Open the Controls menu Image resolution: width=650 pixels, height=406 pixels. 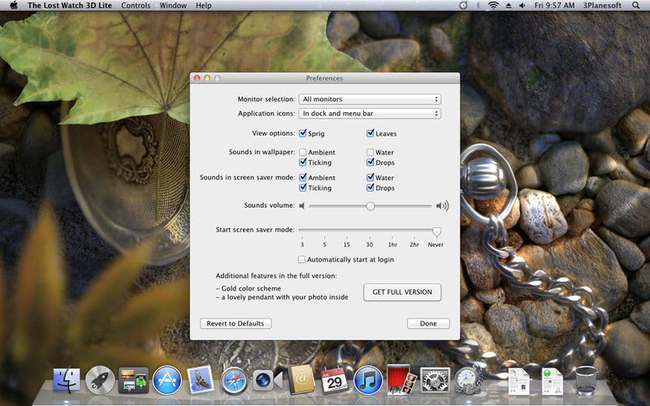click(136, 6)
